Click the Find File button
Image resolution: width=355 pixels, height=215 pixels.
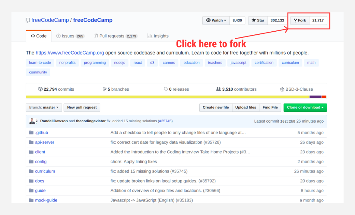tap(270, 107)
